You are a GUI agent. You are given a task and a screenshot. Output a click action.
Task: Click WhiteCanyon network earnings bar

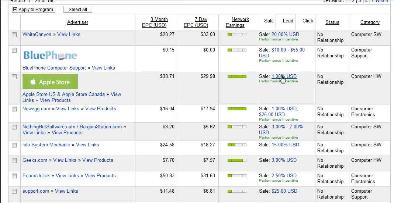pyautogui.click(x=237, y=35)
